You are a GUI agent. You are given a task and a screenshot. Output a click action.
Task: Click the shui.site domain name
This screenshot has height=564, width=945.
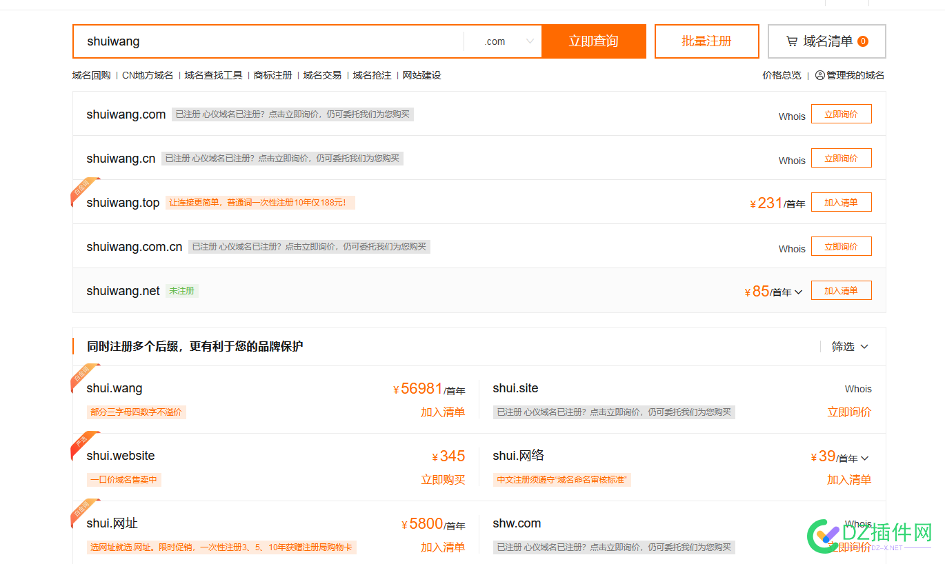point(515,388)
